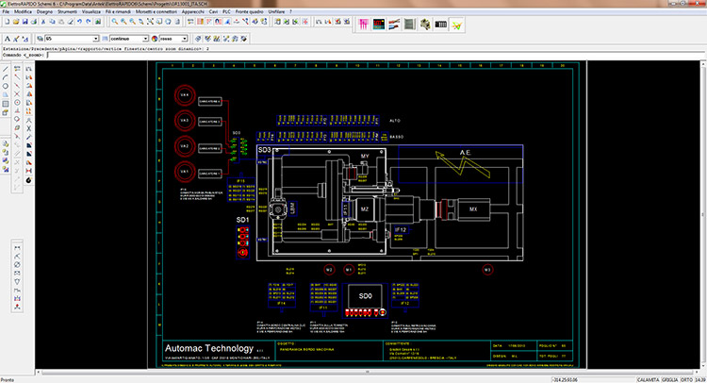Click the Undo arrow icon
Image resolution: width=707 pixels, height=383 pixels.
[79, 22]
